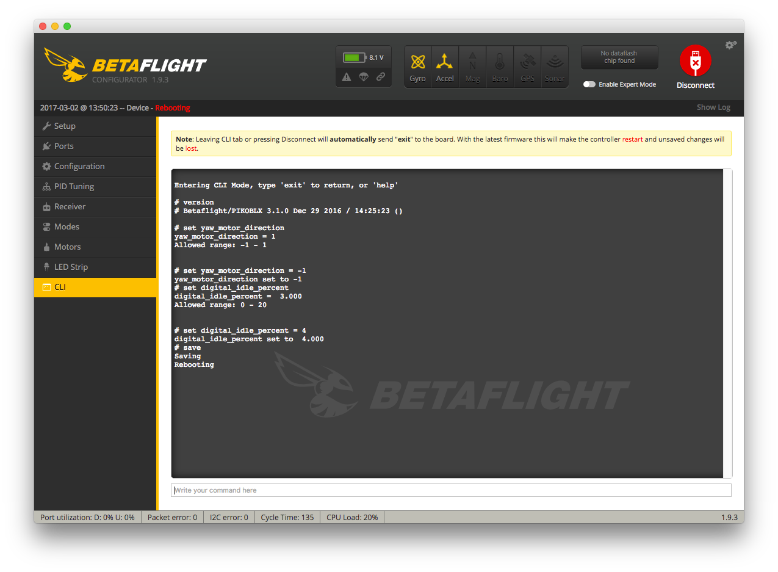
Task: Click '# set digital_idle_percent = 4' line
Action: [x=240, y=330]
